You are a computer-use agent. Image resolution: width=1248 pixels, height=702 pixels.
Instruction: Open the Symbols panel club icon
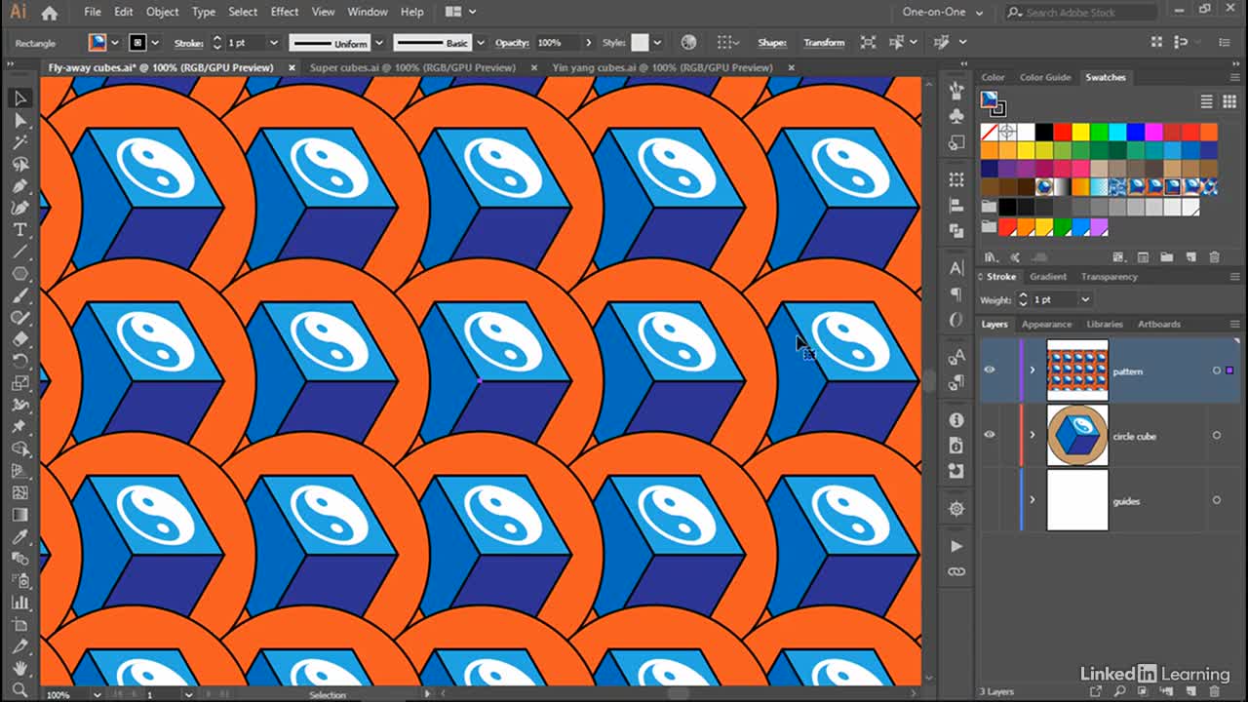click(x=956, y=116)
